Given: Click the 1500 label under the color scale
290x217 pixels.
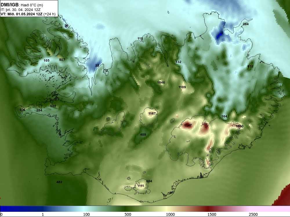Looking at the screenshot, I should (x=212, y=214).
